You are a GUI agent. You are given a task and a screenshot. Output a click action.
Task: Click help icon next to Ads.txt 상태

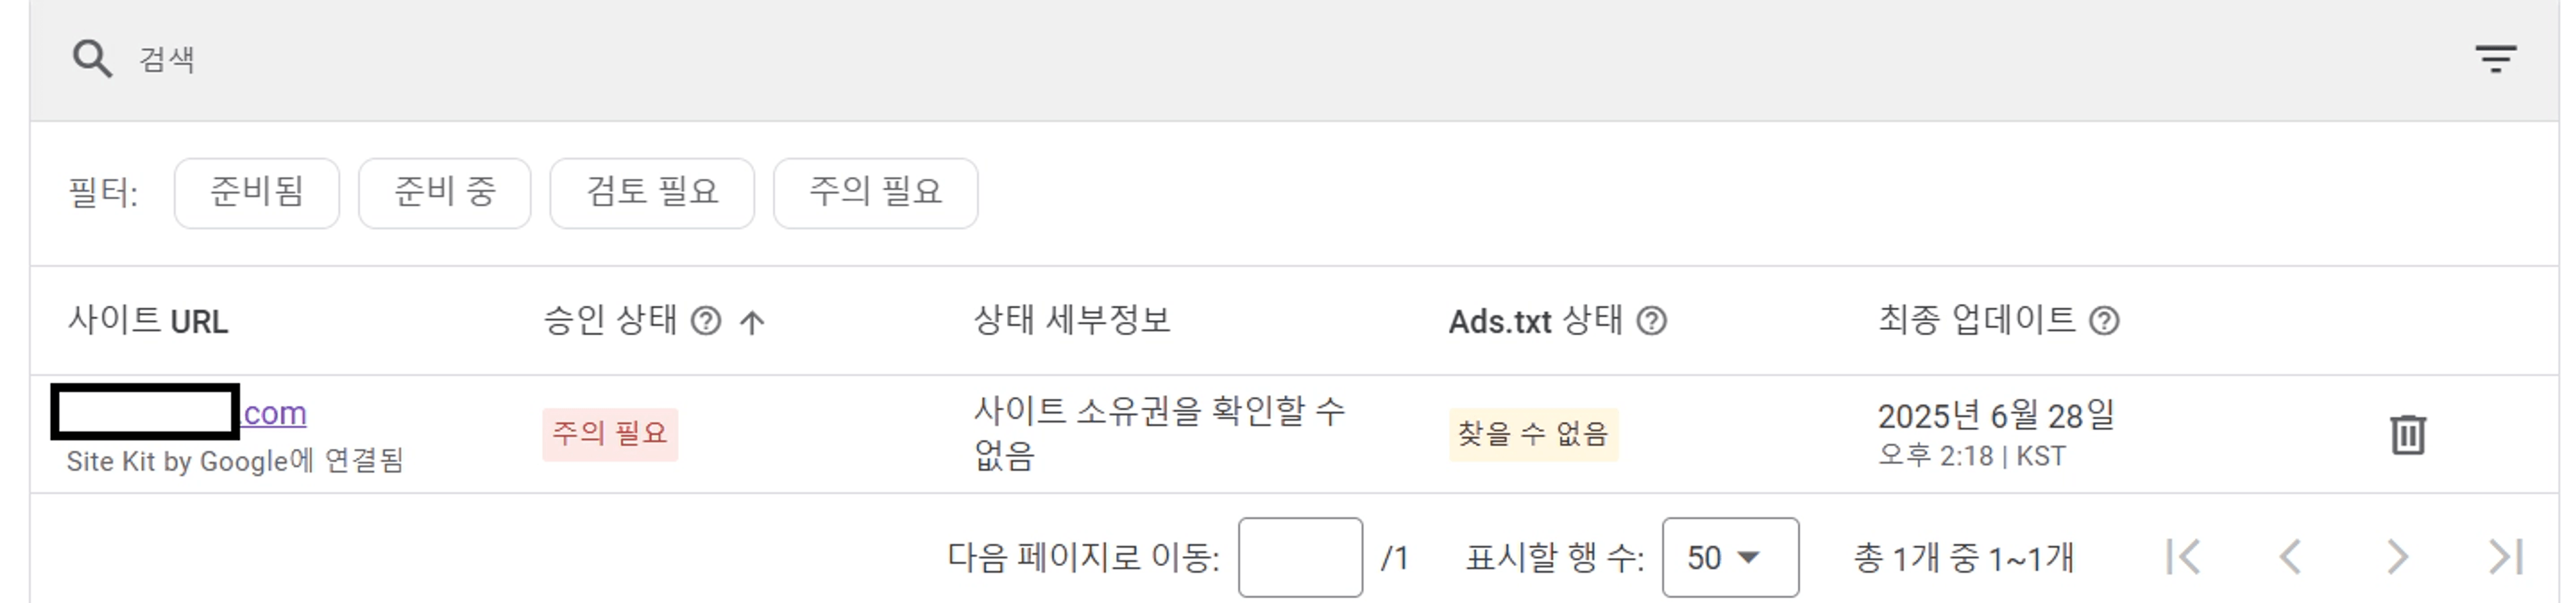click(x=1651, y=321)
